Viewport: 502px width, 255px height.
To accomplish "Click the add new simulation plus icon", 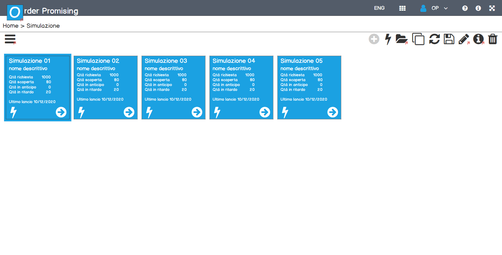I will pos(374,39).
